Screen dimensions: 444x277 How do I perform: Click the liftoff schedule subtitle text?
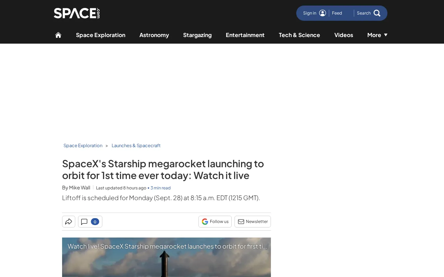pyautogui.click(x=161, y=198)
